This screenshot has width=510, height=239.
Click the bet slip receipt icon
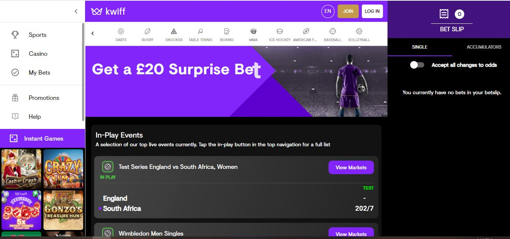point(444,14)
